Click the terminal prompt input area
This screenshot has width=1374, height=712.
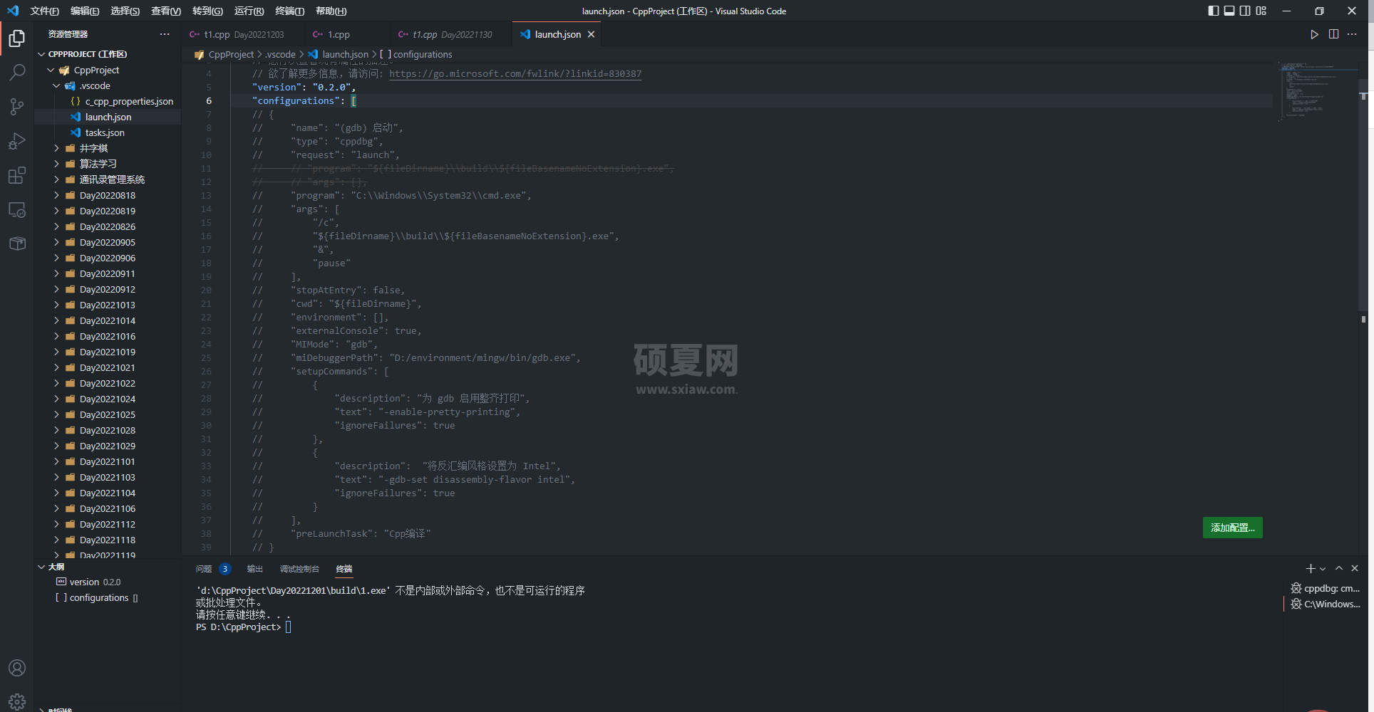coord(288,627)
